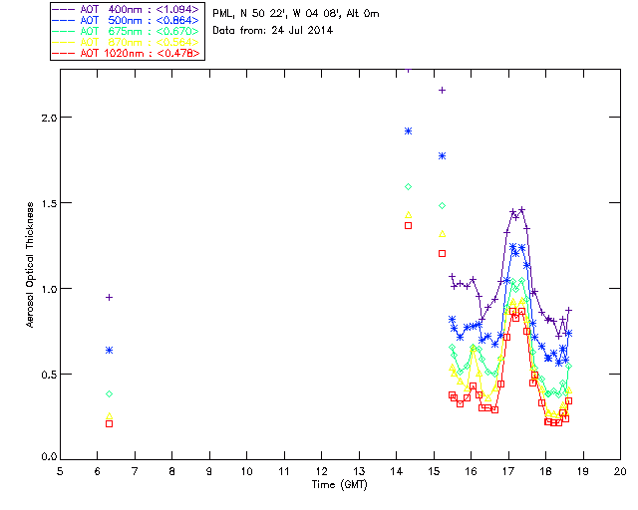Click the AOT 870nm legend entry
Image resolution: width=638 pixels, height=510 pixels.
[x=126, y=42]
